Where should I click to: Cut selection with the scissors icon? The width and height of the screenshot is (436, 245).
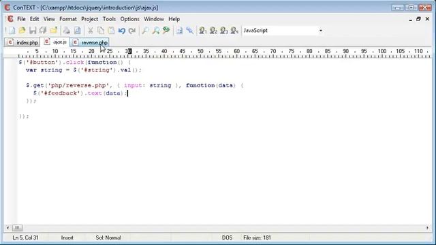tap(90, 31)
